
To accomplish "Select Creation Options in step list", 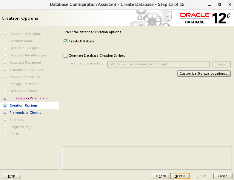I will (24, 105).
